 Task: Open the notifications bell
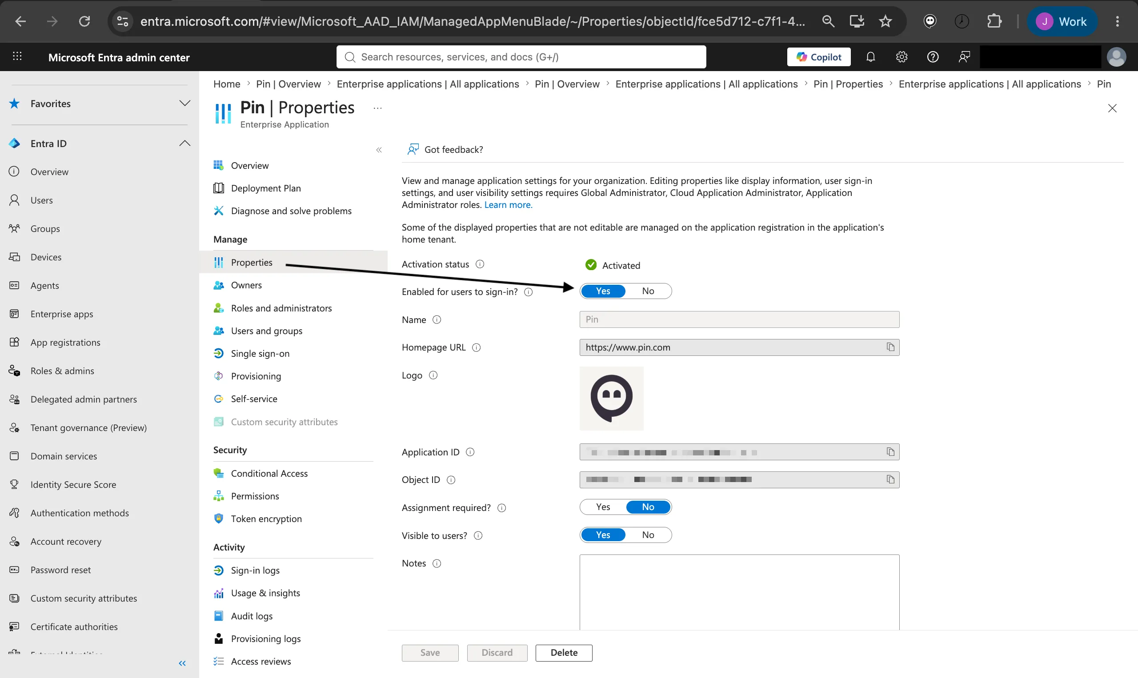871,57
